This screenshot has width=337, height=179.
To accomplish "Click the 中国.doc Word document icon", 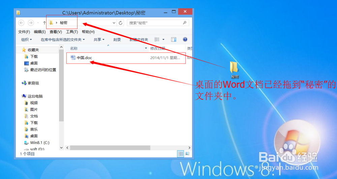I will 73,57.
